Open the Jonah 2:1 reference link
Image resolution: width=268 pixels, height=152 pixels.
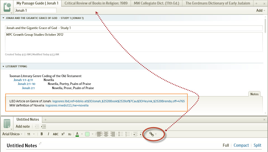[x=28, y=88]
